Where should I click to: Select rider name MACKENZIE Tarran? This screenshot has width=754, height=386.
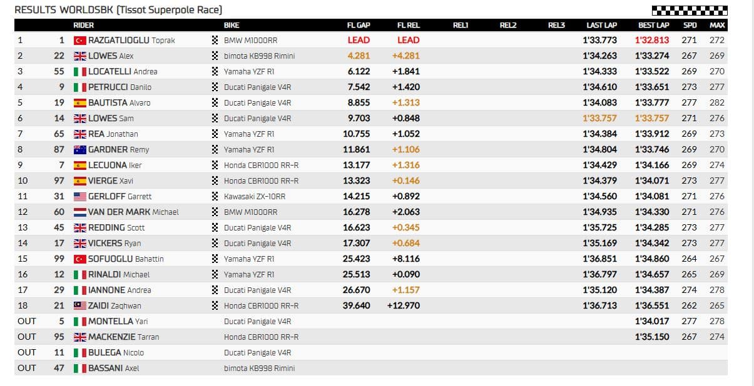click(x=123, y=337)
